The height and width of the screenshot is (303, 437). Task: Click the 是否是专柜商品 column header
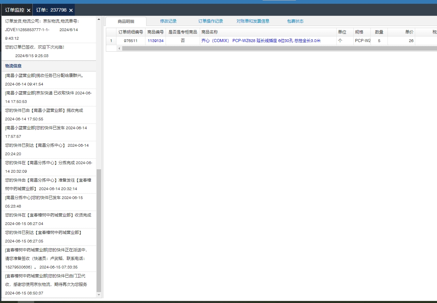coord(183,32)
